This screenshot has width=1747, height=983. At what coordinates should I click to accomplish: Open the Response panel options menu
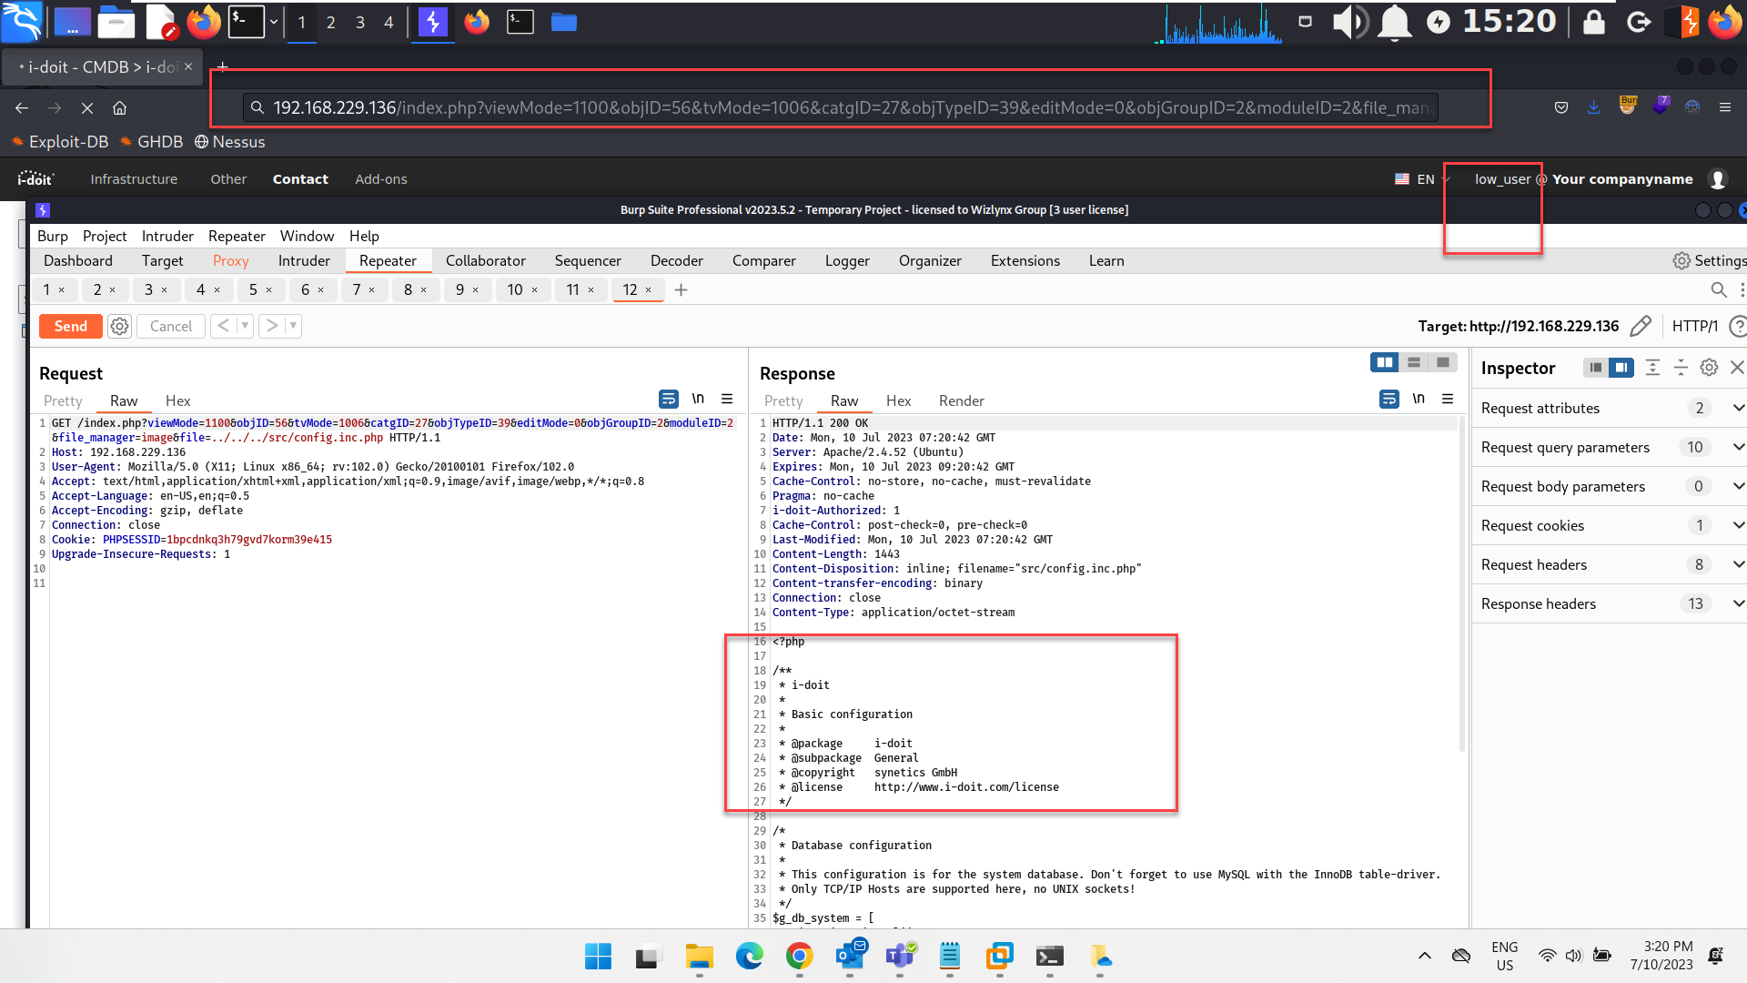1448,399
